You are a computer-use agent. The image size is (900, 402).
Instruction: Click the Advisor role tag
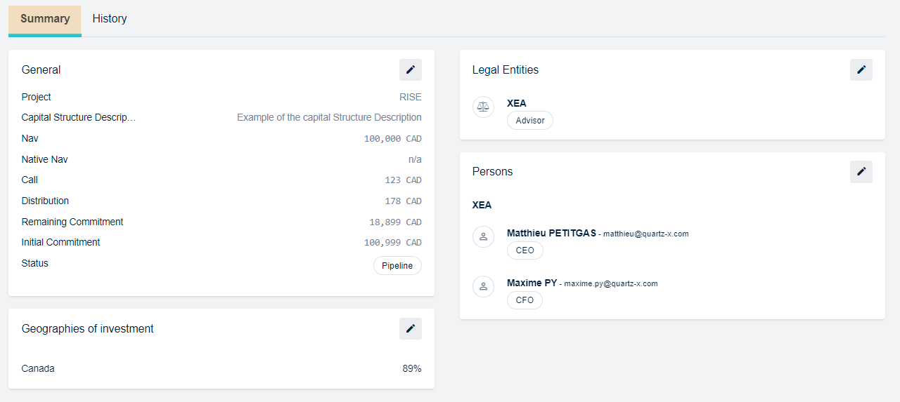pos(530,121)
